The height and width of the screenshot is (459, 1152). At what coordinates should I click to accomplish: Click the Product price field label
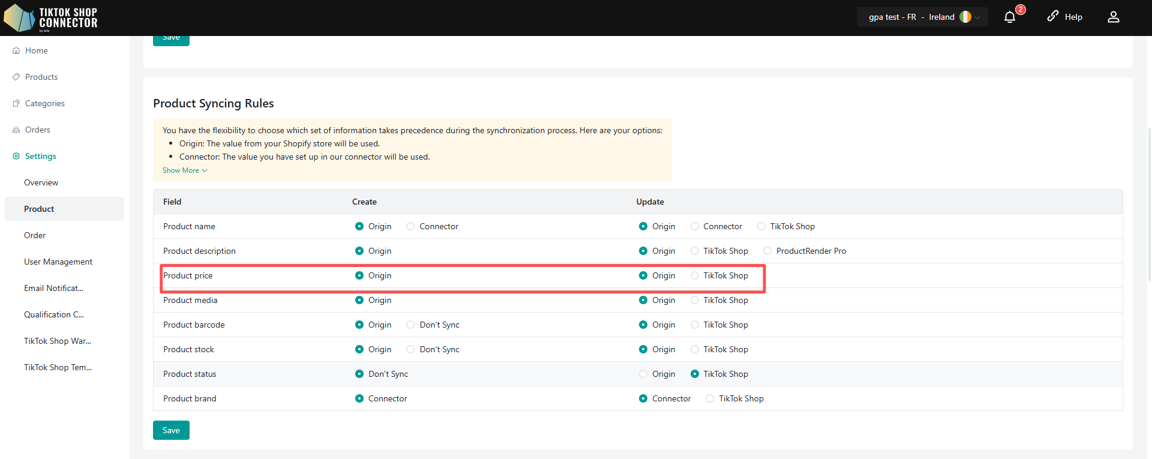(x=188, y=275)
